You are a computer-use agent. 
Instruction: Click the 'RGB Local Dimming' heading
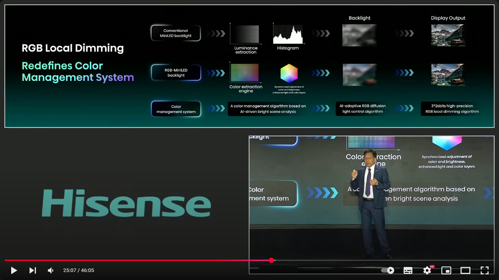[73, 48]
